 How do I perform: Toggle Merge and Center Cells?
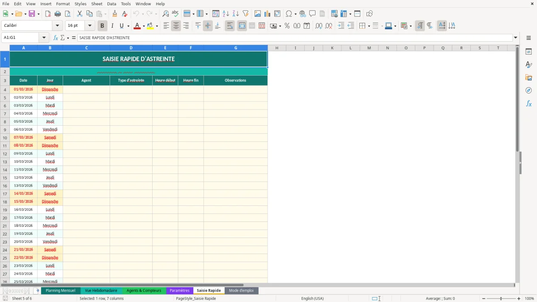[242, 26]
